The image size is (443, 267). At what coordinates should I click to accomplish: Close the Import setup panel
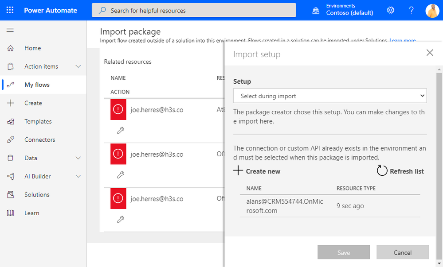click(429, 53)
